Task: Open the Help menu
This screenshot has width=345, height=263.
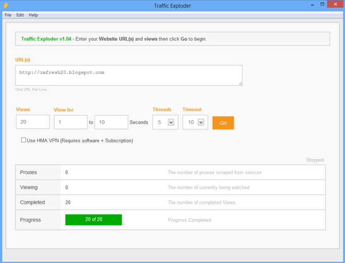Action: tap(33, 15)
